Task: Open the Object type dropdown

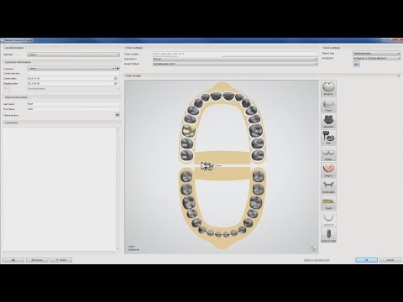Action: tap(377, 53)
